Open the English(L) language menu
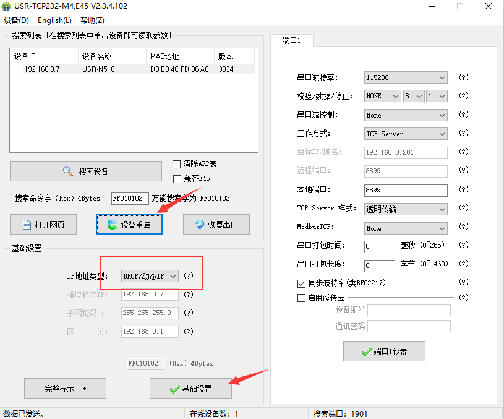The image size is (504, 419). point(54,20)
